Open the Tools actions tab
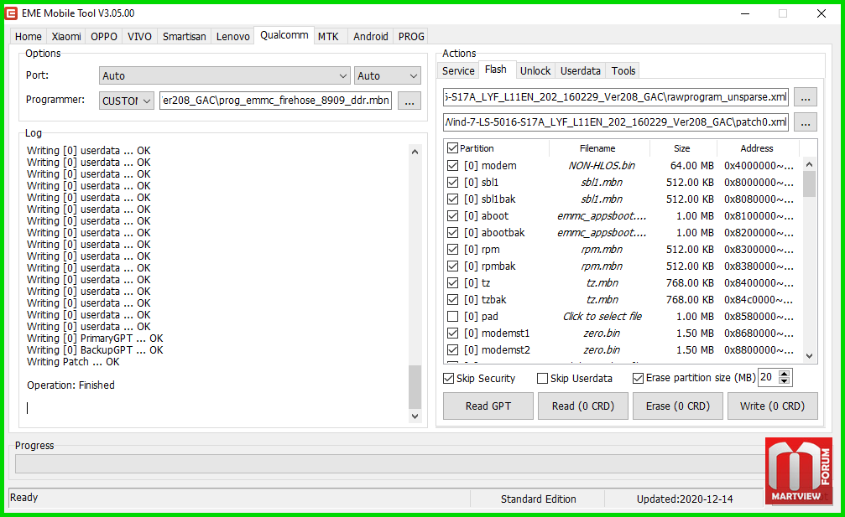Image resolution: width=845 pixels, height=517 pixels. pos(623,71)
